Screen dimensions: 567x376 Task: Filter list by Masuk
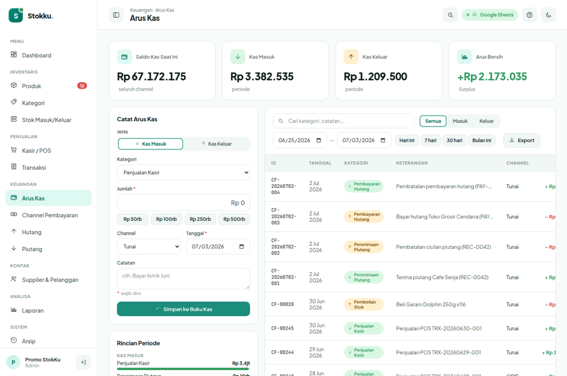[460, 121]
